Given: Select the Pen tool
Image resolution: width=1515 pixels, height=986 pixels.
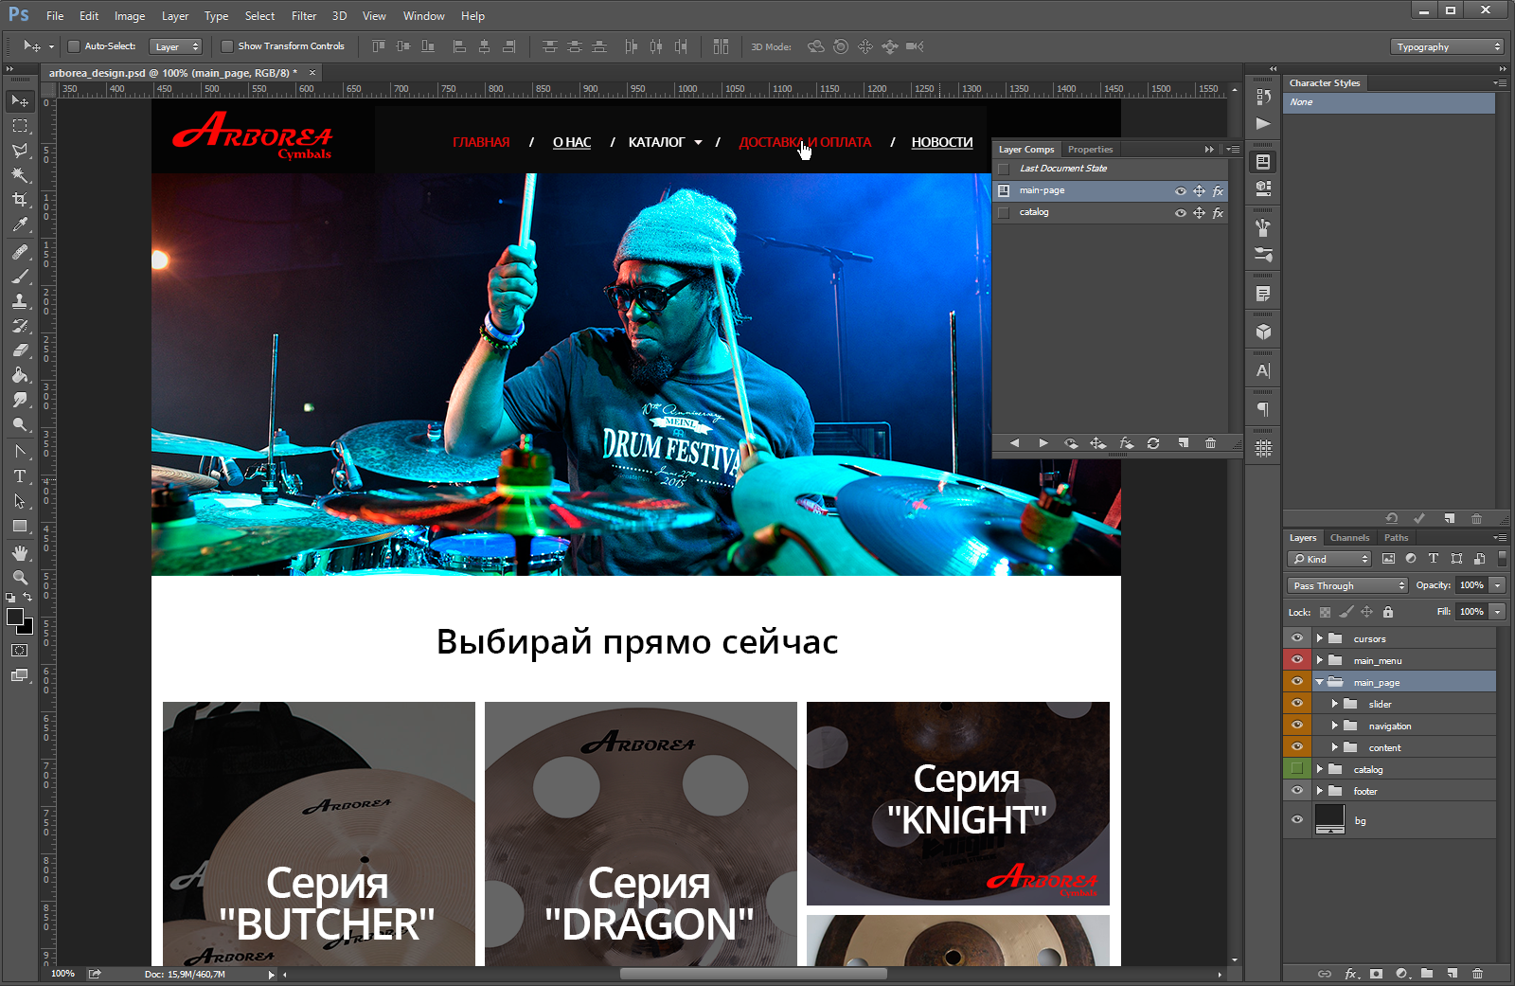Looking at the screenshot, I should [20, 452].
